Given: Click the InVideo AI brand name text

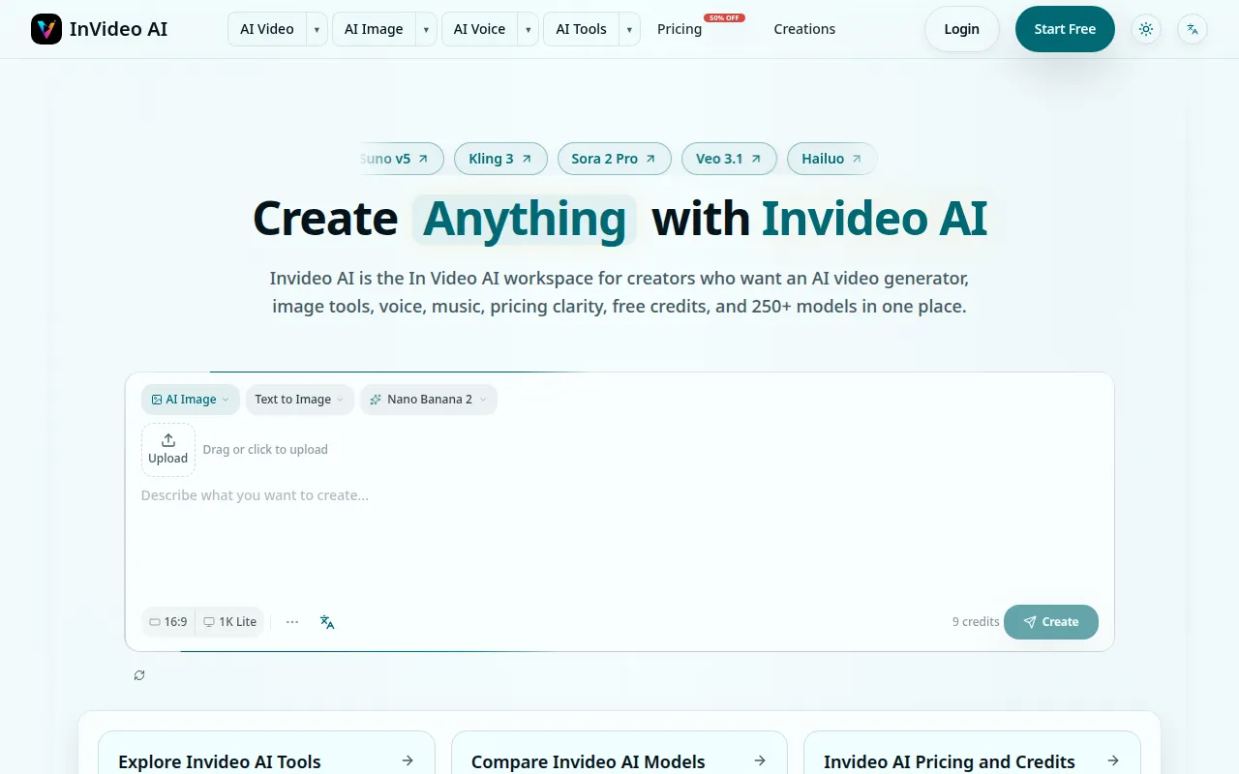Looking at the screenshot, I should (118, 29).
